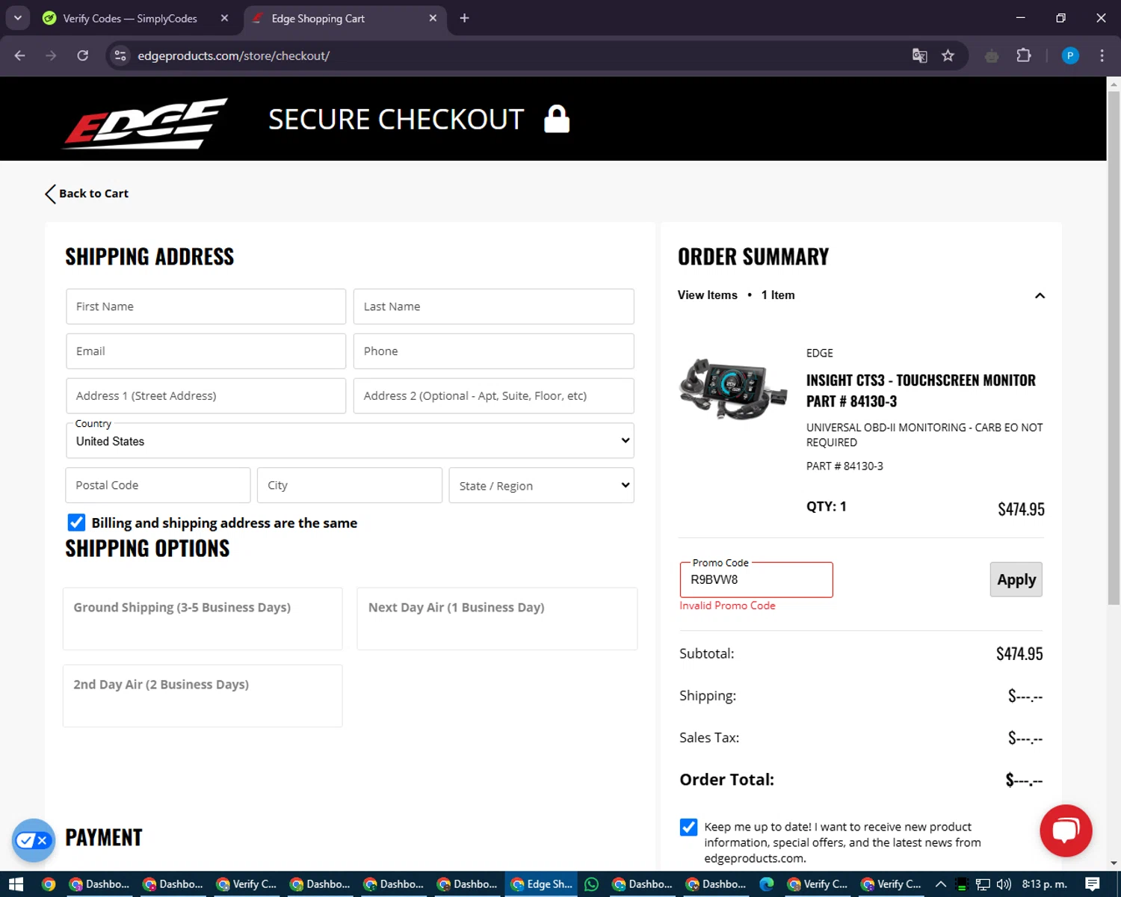1121x897 pixels.
Task: Open the Country dropdown
Action: (x=350, y=440)
